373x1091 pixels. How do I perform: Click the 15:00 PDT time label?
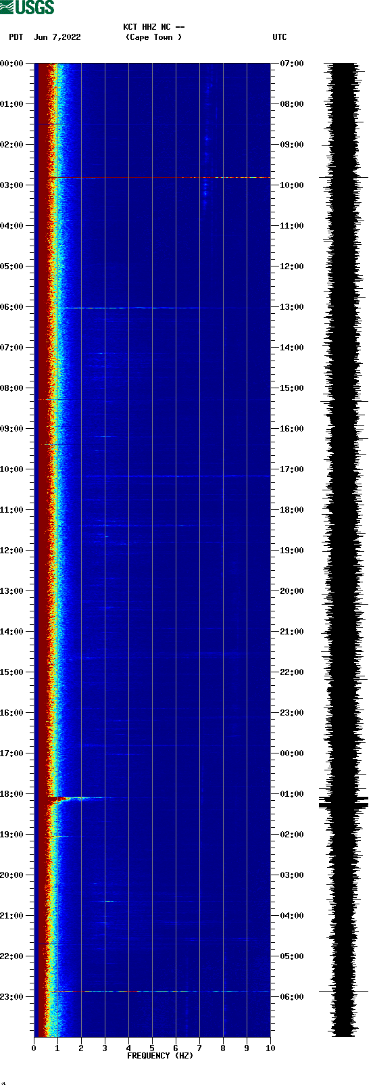click(11, 672)
